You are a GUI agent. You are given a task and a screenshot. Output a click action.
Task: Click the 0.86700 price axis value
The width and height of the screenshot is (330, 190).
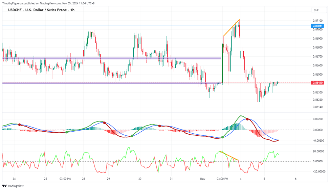[x=317, y=56]
